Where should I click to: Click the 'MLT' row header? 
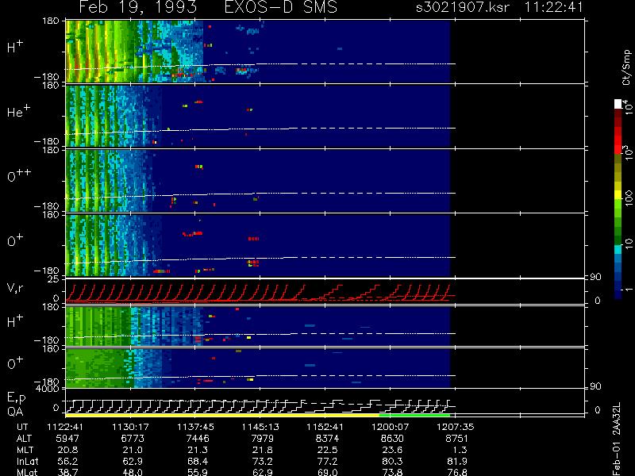click(25, 450)
